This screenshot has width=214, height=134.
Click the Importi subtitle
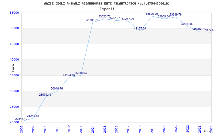pyautogui.click(x=107, y=9)
